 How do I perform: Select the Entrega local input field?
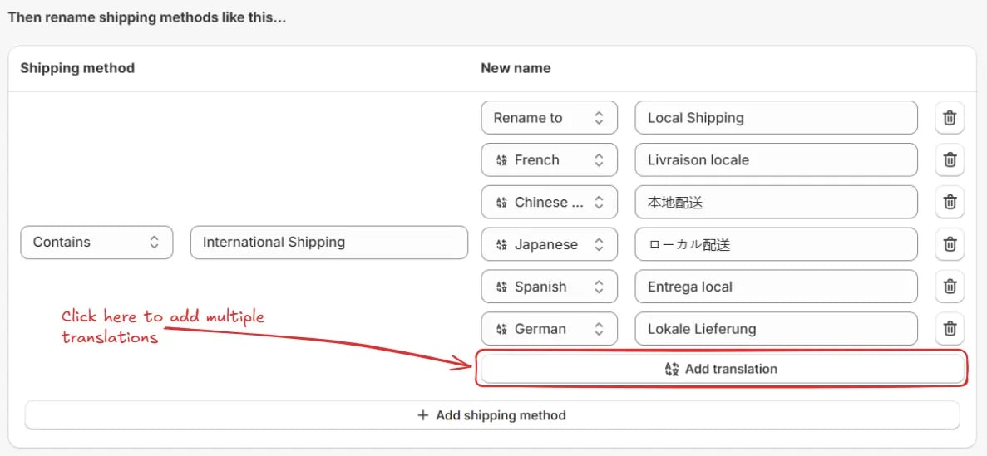[x=776, y=287]
